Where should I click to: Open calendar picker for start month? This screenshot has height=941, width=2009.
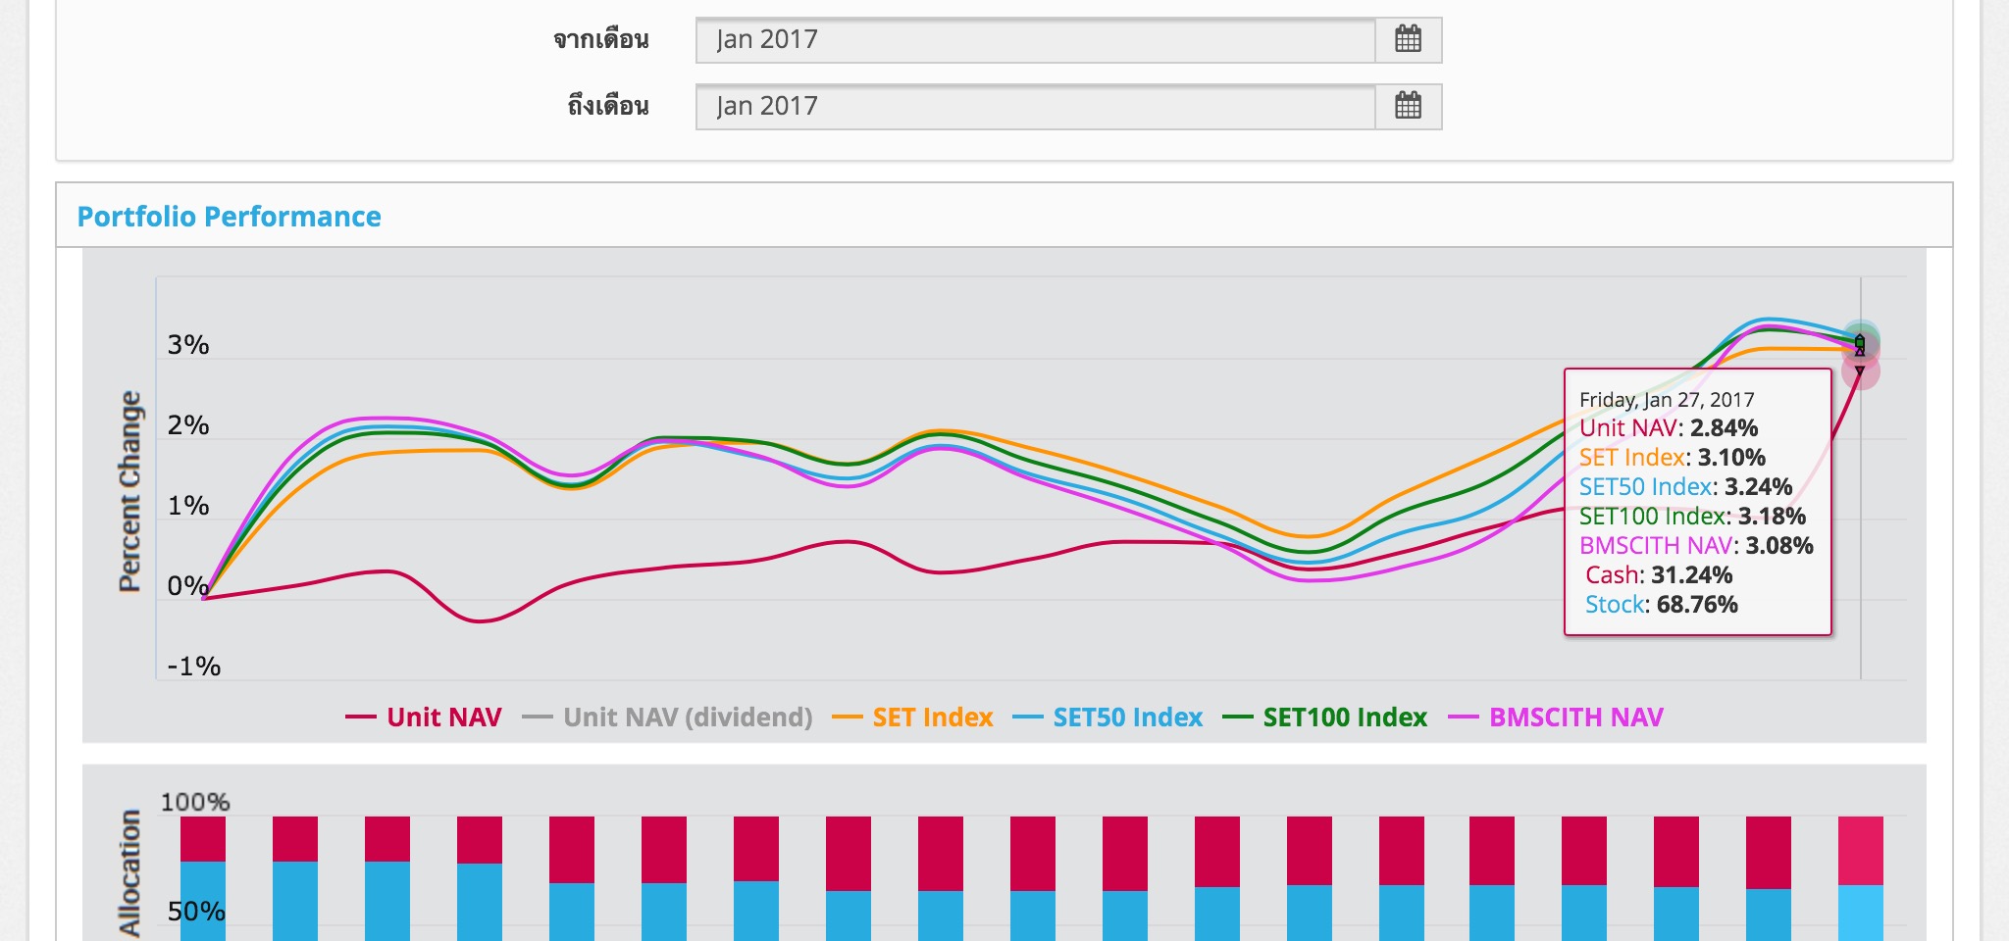[x=1408, y=40]
